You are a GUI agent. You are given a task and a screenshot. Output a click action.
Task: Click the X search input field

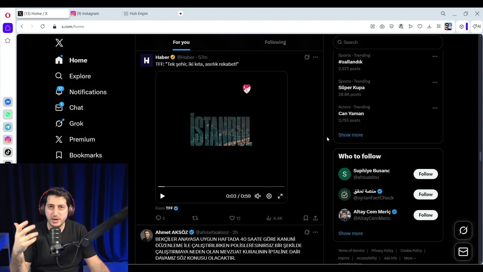388,42
